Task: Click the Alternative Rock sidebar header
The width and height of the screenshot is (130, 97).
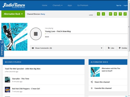Action: click(108, 62)
